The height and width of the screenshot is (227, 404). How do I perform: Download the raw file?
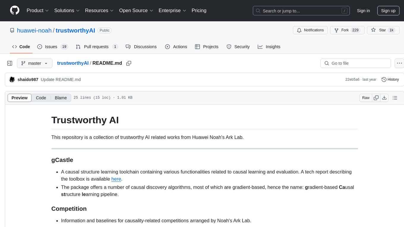[x=384, y=98]
